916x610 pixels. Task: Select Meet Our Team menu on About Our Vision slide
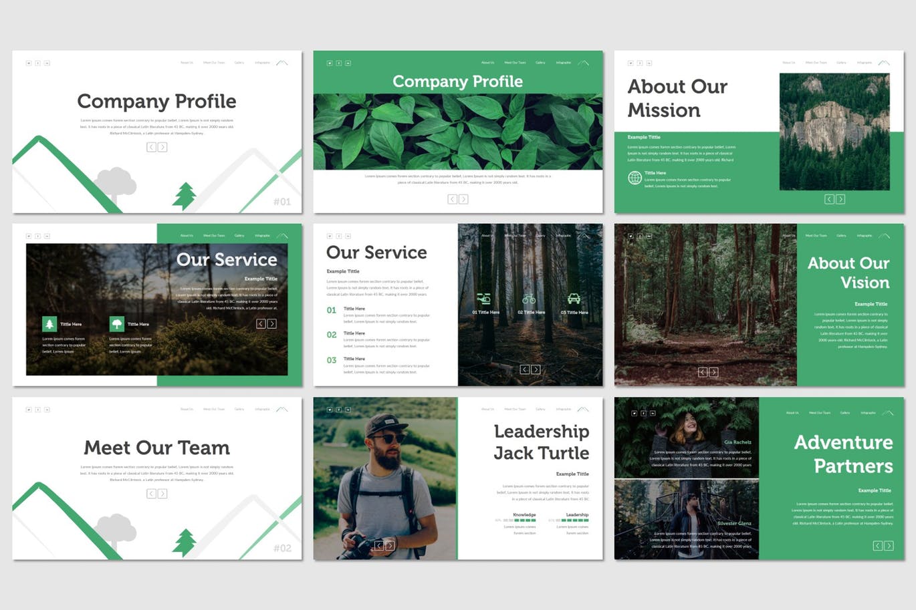click(x=816, y=236)
